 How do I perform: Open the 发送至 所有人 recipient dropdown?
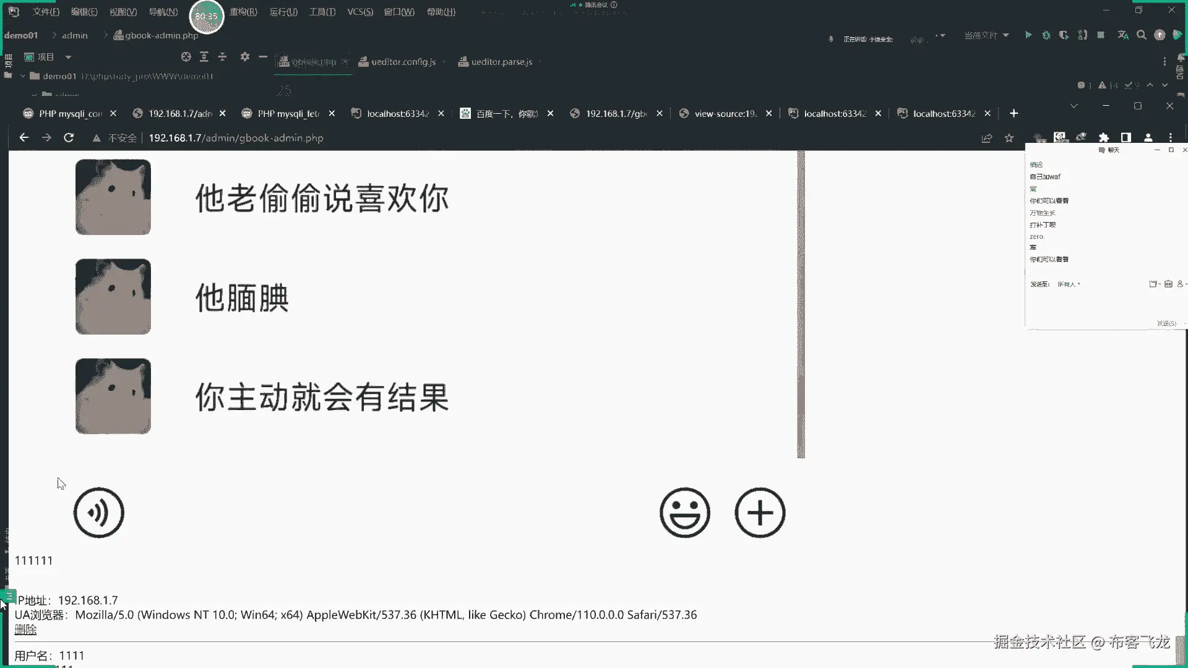(x=1069, y=285)
